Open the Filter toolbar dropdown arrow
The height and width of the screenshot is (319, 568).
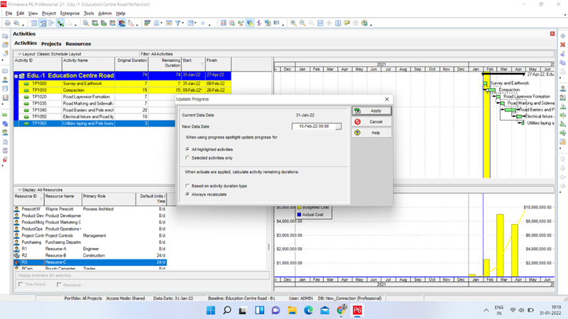click(x=183, y=23)
